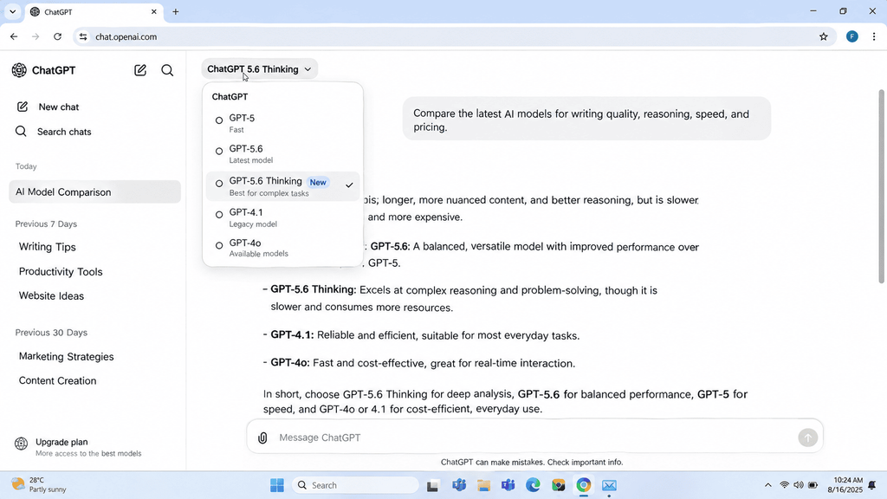This screenshot has width=887, height=499.
Task: Open the Mail app on taskbar
Action: pos(609,485)
